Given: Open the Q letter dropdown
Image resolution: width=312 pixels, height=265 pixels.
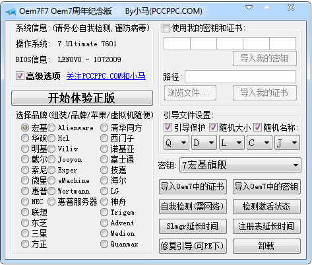Looking at the screenshot, I should pos(176,143).
